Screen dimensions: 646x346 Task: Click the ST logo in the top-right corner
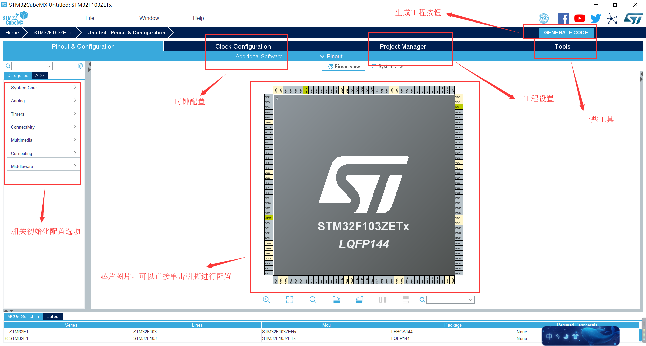coord(633,18)
